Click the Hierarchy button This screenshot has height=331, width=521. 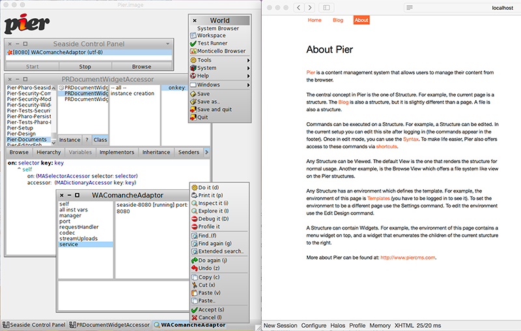tap(48, 152)
